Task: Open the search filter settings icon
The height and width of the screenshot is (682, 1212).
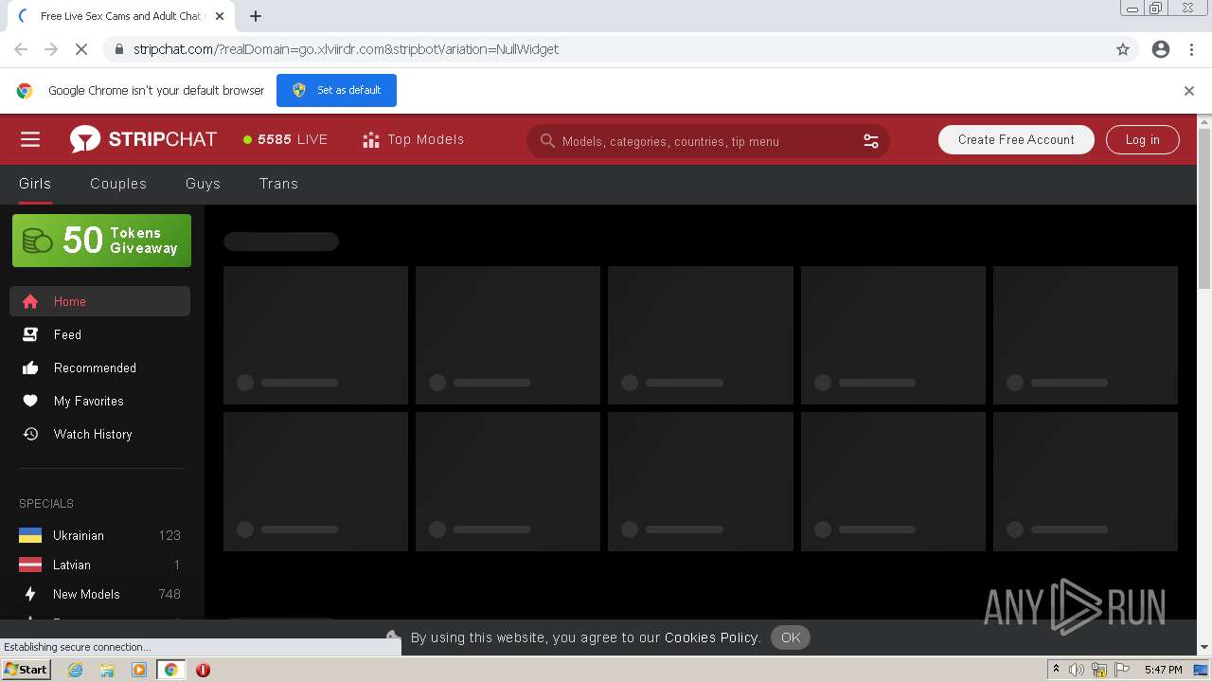Action: (x=871, y=141)
